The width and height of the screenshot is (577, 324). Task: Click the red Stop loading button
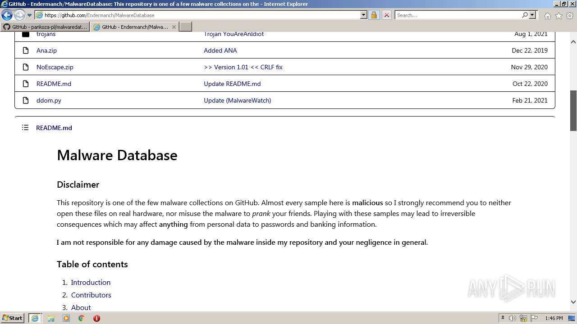pyautogui.click(x=386, y=15)
